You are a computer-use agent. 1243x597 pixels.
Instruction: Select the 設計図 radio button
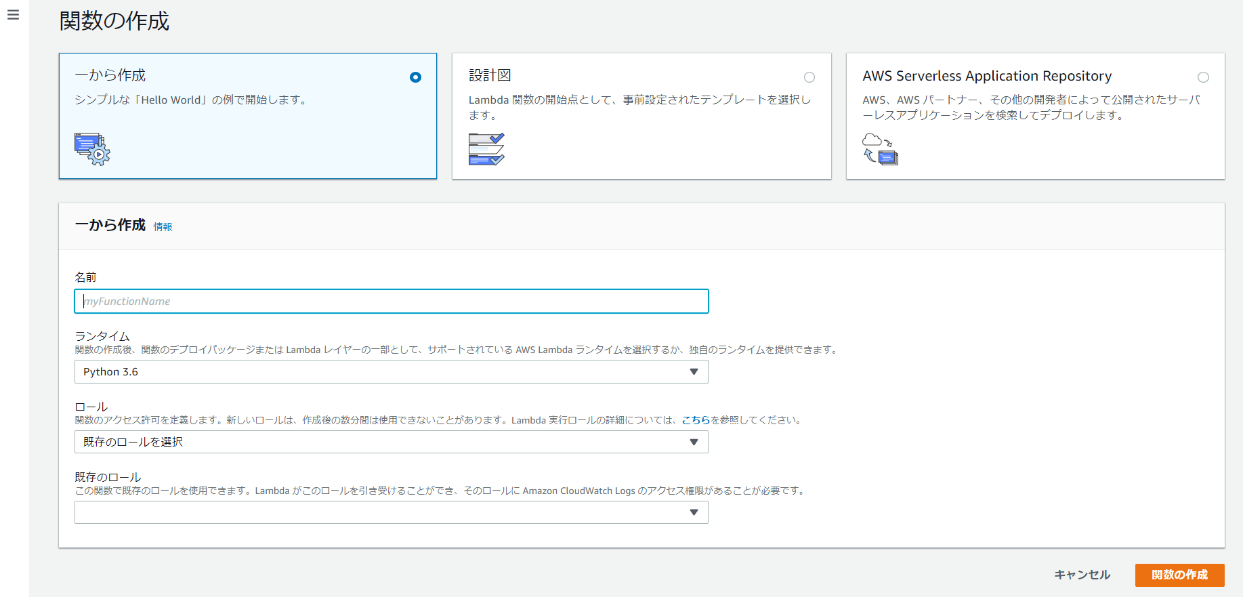click(x=809, y=77)
